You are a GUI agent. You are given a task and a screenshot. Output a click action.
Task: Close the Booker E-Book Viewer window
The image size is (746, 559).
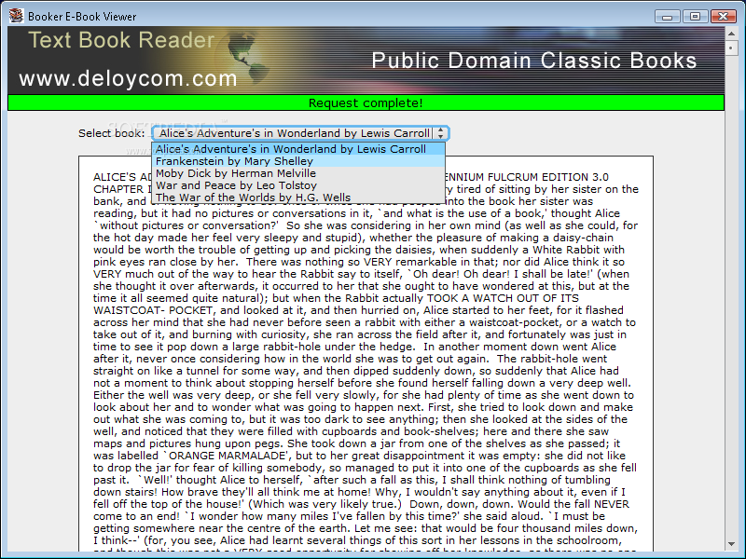[724, 17]
